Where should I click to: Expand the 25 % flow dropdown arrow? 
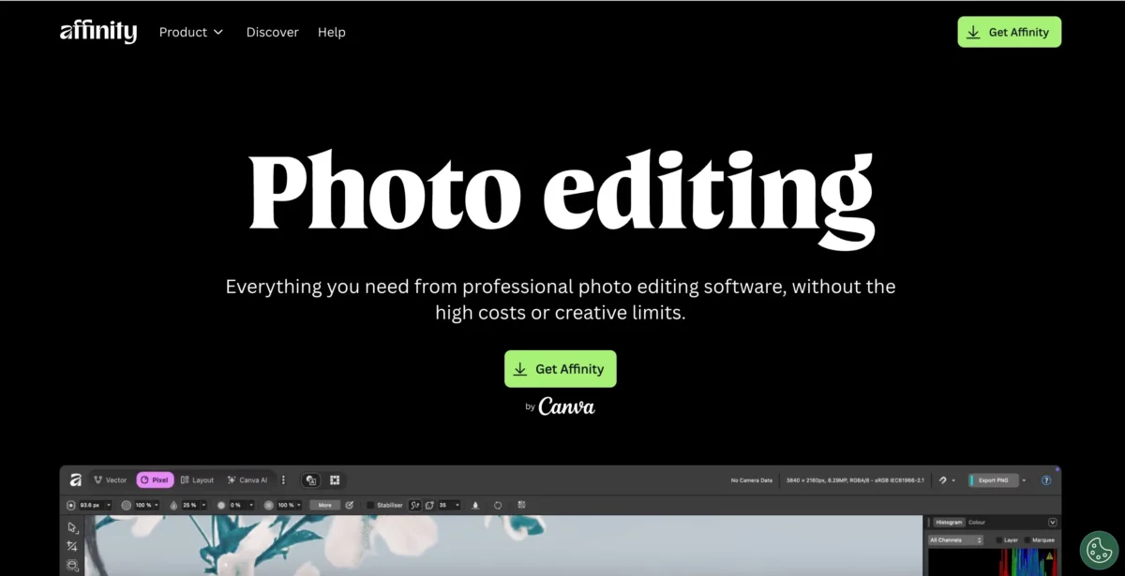point(203,505)
